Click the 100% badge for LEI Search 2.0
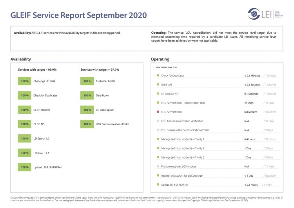 tap(25, 153)
